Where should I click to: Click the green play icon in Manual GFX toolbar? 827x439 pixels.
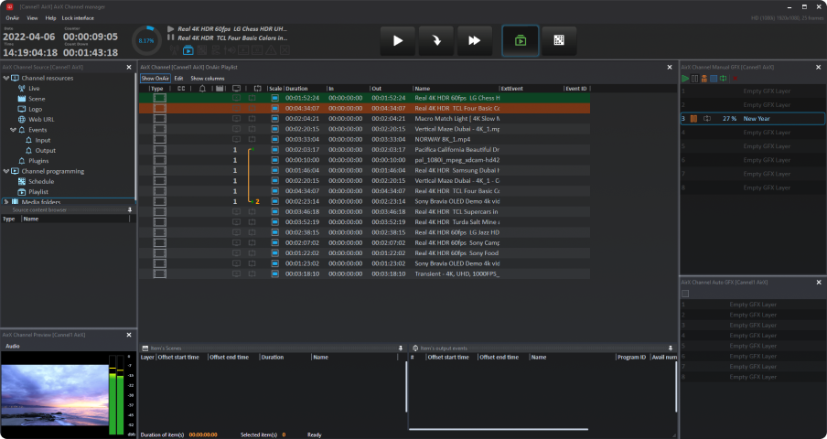pyautogui.click(x=684, y=79)
